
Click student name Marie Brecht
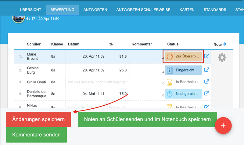[32, 56]
